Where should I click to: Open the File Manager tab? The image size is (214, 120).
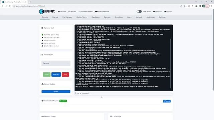[67, 17]
